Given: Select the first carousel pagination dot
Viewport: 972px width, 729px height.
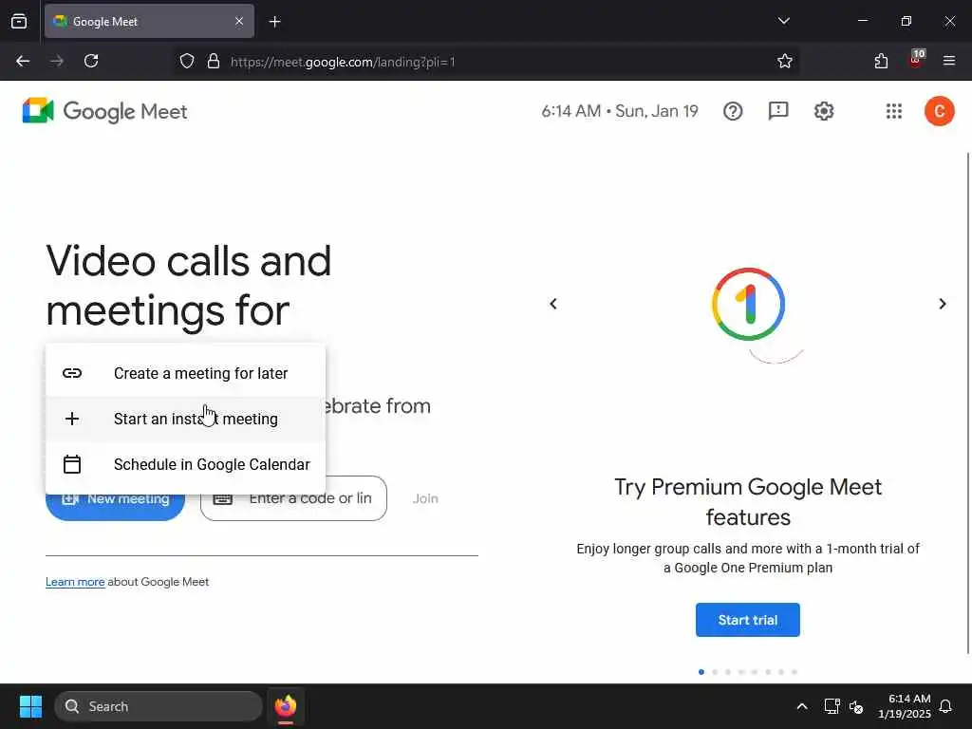Looking at the screenshot, I should tap(701, 672).
